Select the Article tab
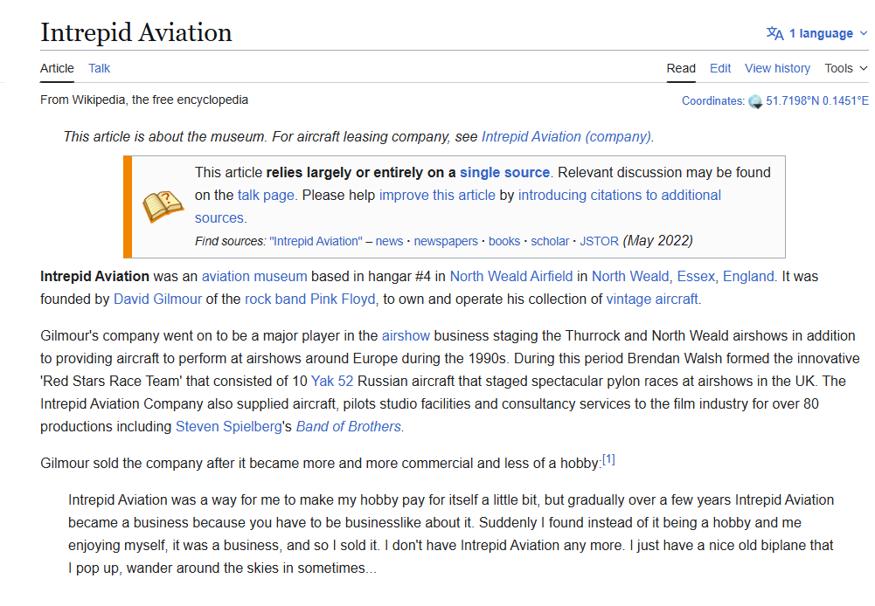 (x=57, y=68)
